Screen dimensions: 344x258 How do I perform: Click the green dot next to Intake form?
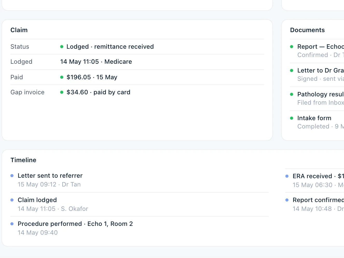[292, 118]
